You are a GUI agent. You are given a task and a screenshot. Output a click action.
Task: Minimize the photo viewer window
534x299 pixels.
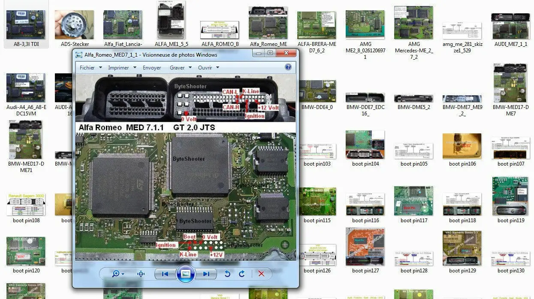coord(258,53)
